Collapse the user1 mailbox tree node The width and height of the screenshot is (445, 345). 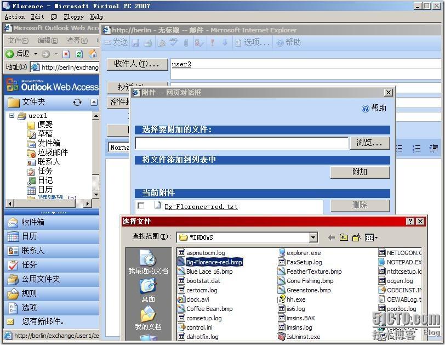[12, 116]
